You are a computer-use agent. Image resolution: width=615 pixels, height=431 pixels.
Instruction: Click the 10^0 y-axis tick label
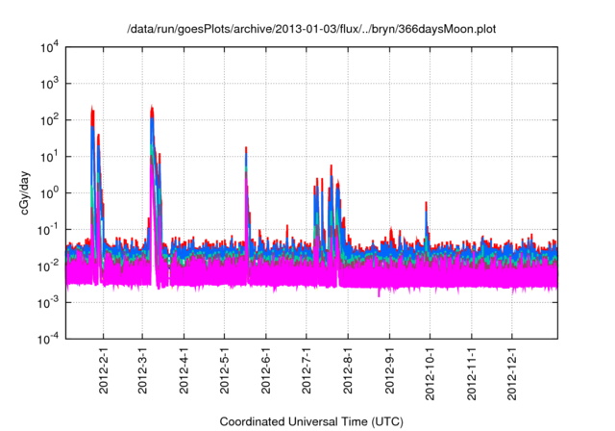[x=47, y=192]
